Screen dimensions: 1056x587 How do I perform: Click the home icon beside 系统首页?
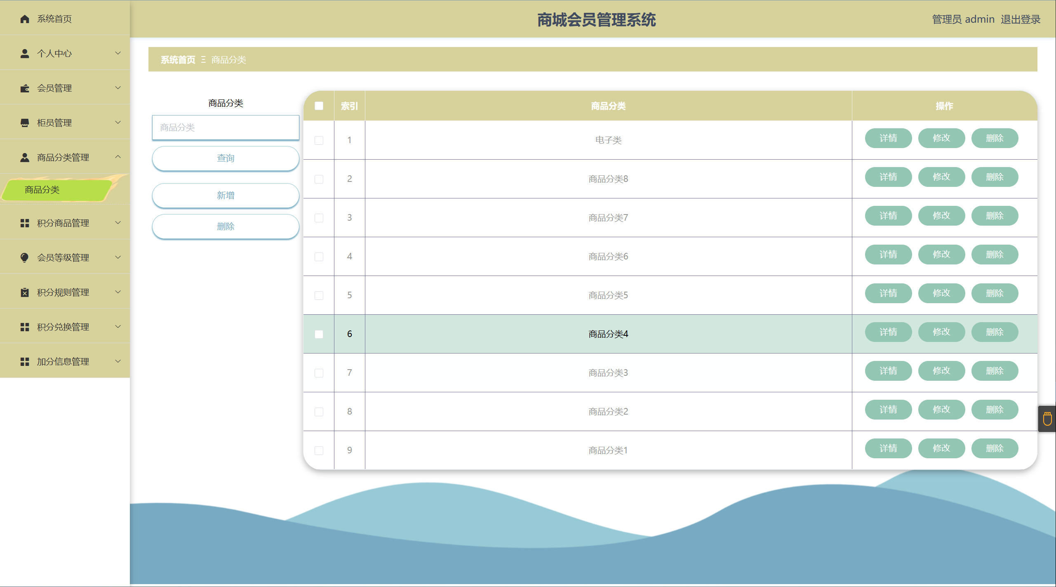click(x=25, y=19)
